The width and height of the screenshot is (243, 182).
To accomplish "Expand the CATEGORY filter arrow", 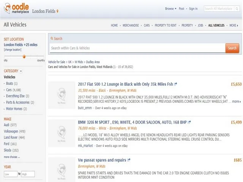I will (21, 71).
